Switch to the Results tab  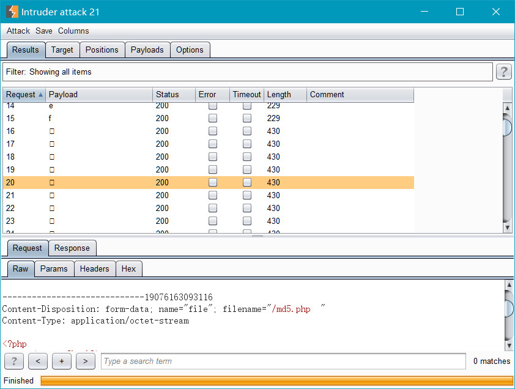coord(26,50)
